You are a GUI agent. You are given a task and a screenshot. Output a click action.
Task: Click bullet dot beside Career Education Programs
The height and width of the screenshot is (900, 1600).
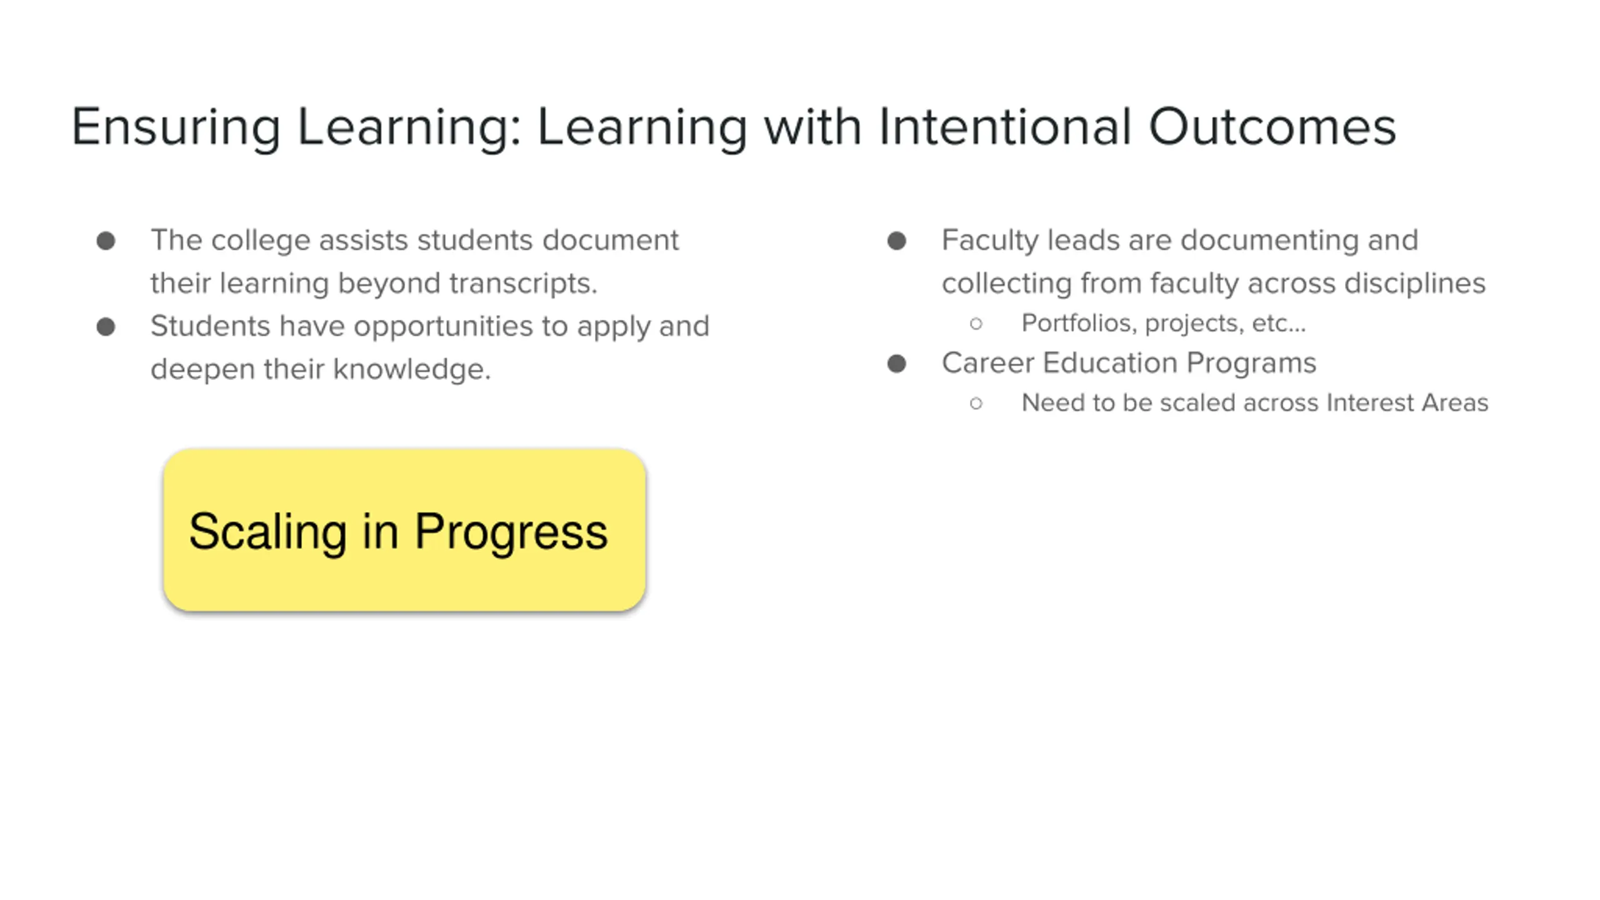(x=897, y=363)
